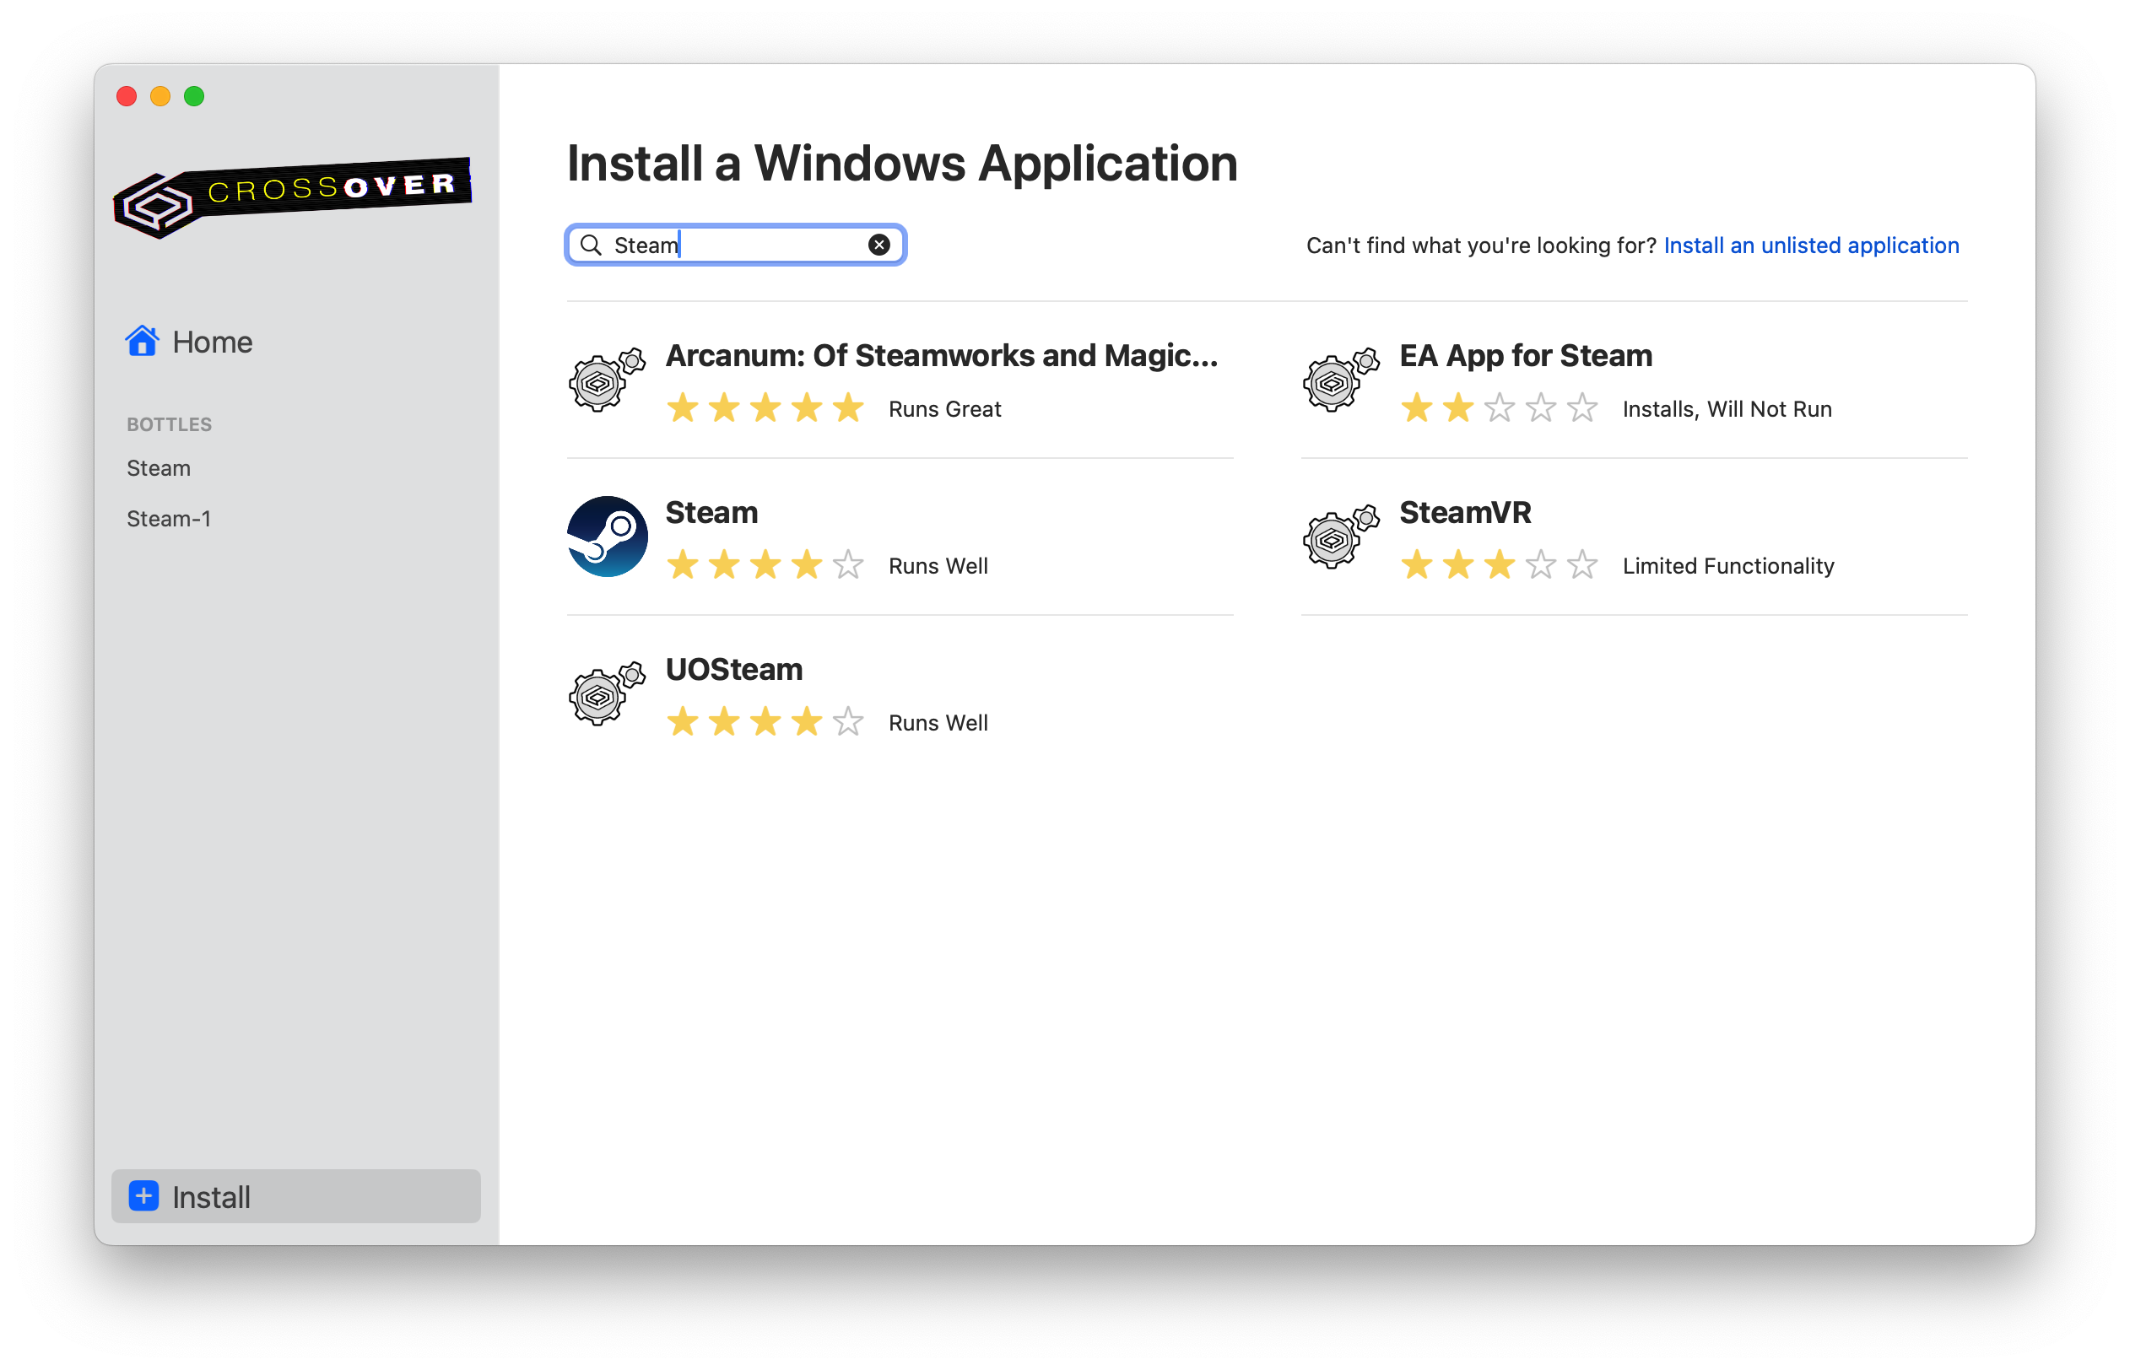This screenshot has width=2130, height=1370.
Task: Select the UOSteam title
Action: click(x=735, y=670)
